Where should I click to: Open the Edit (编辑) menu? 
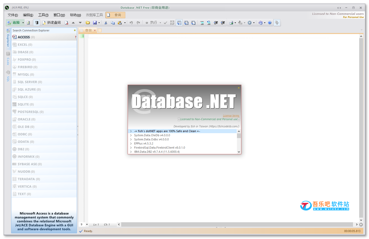point(28,15)
